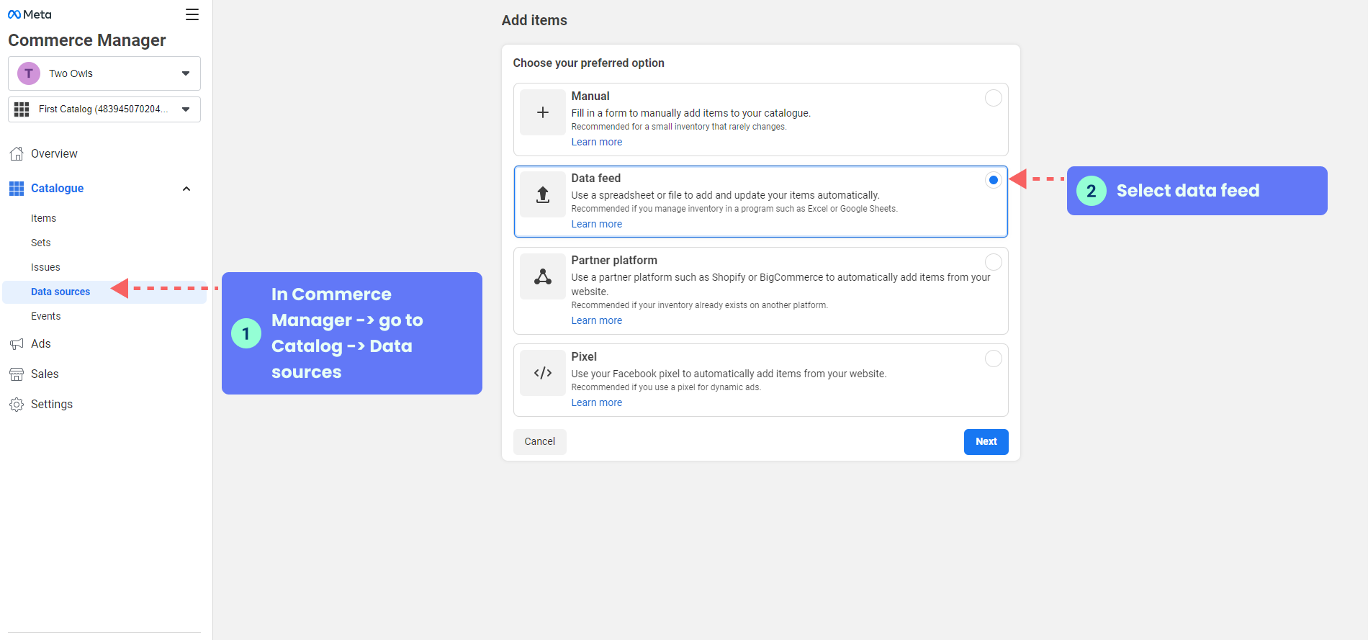Click the Partner platform option title
This screenshot has height=640, width=1368.
point(614,261)
